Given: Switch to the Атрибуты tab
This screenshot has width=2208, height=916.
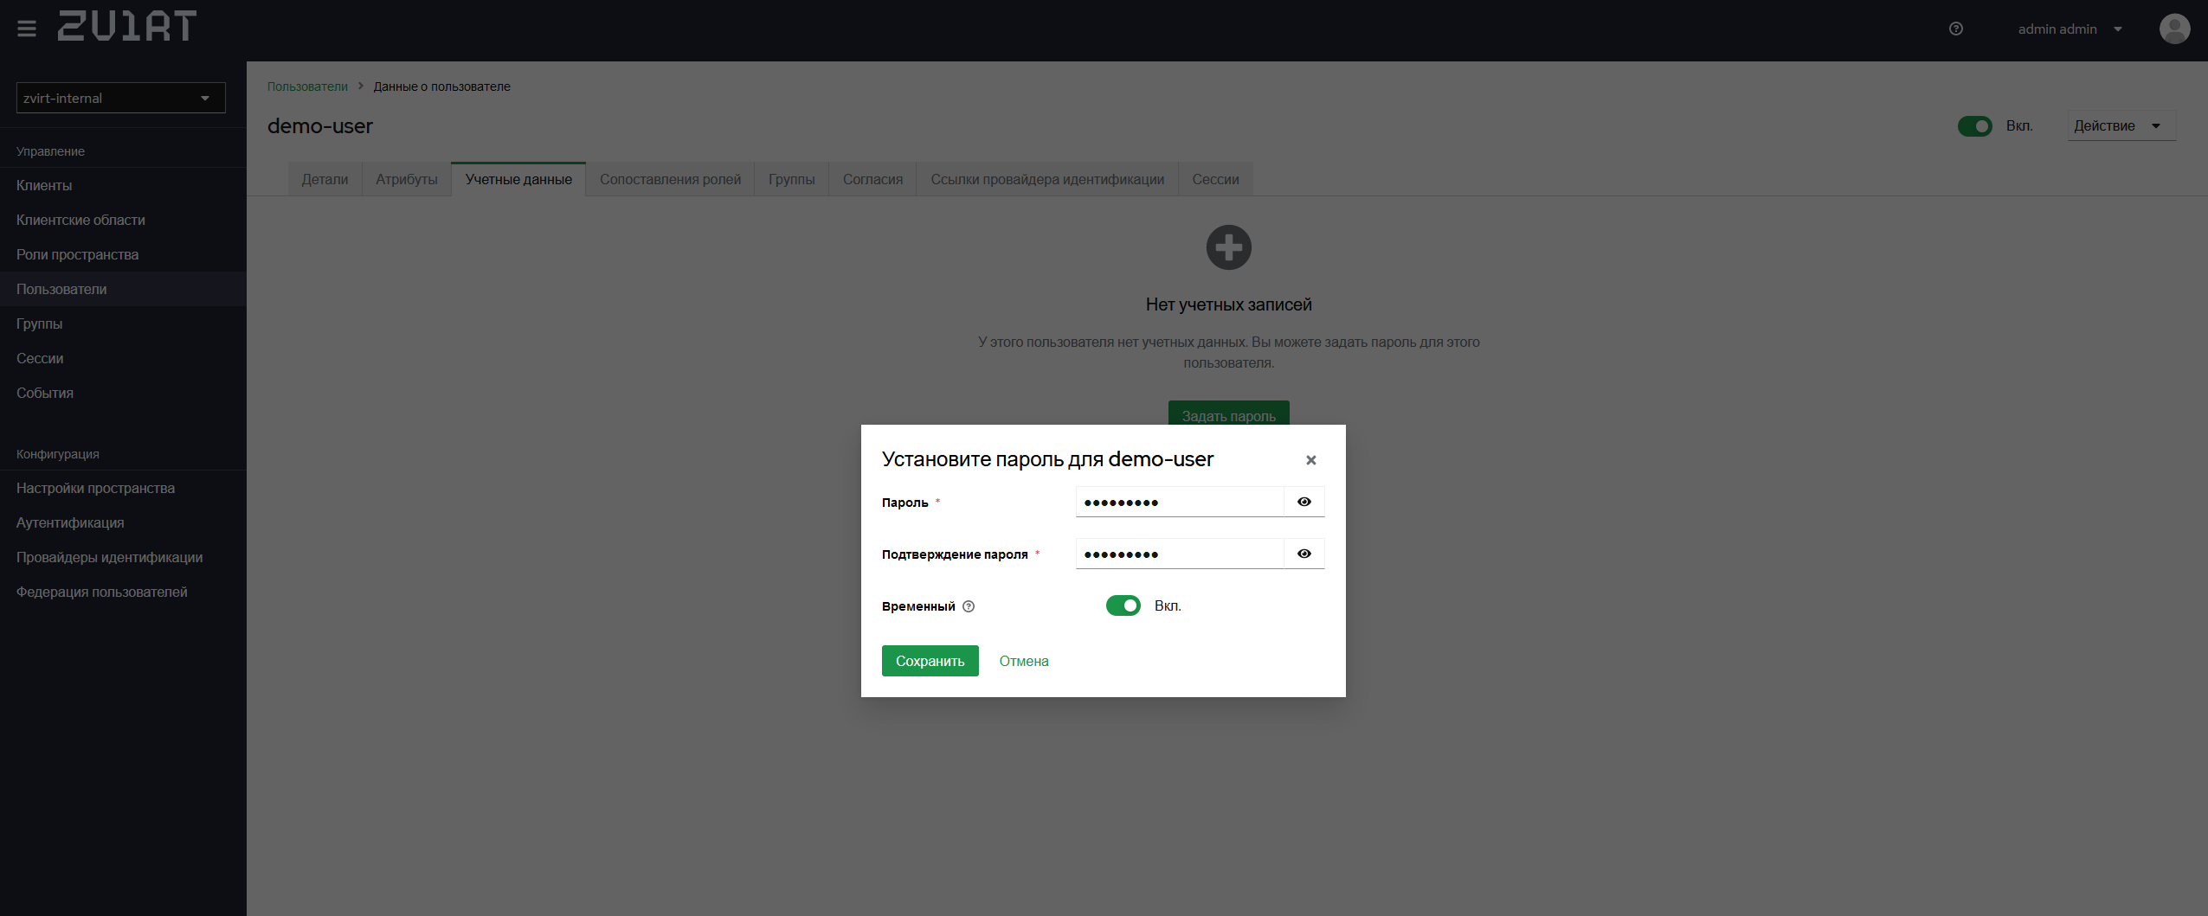Looking at the screenshot, I should (407, 179).
